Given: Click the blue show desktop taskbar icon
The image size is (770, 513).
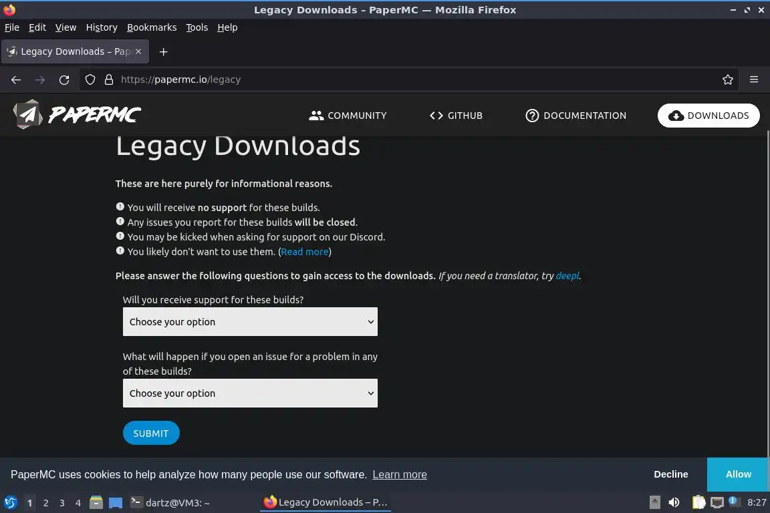Looking at the screenshot, I should point(116,503).
